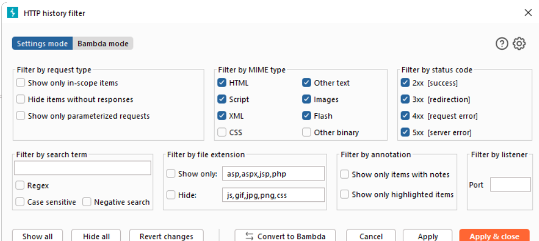Click the Burp lightning bolt logo icon

tap(13, 13)
